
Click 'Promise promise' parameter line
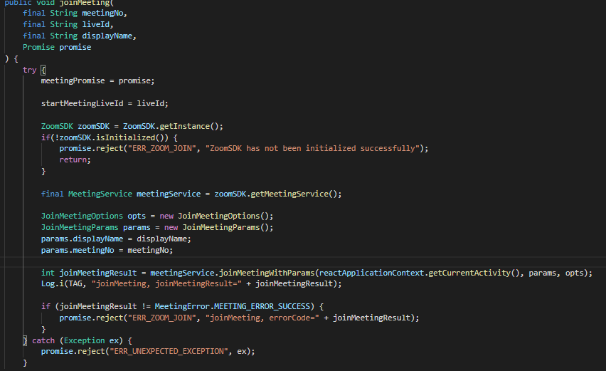[x=57, y=47]
